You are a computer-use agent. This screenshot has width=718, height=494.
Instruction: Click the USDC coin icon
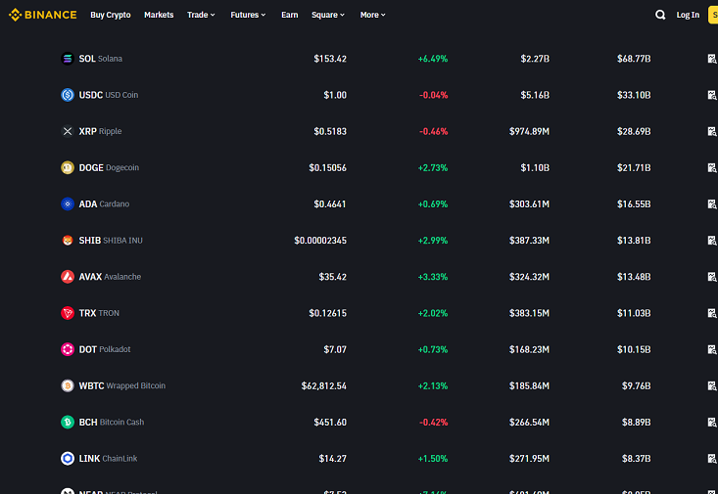pyautogui.click(x=68, y=95)
